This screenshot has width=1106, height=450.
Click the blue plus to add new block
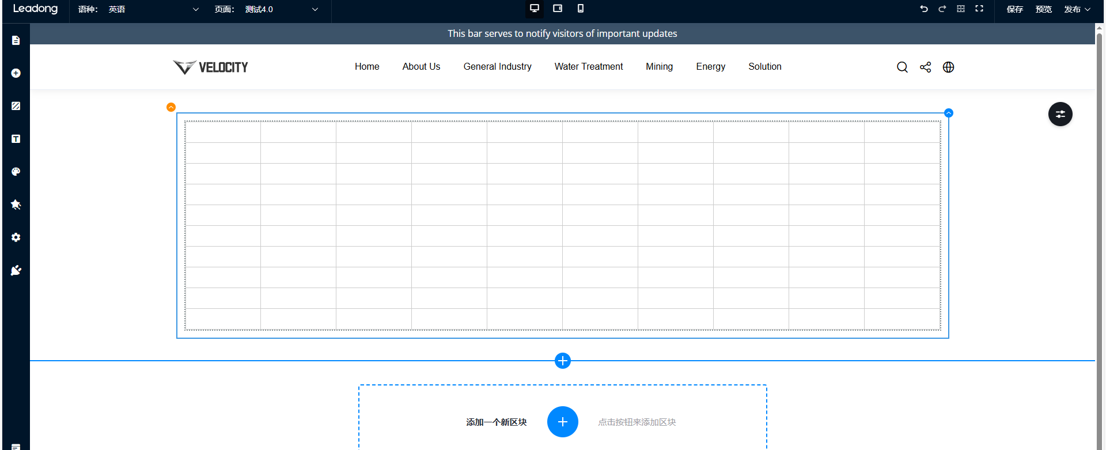pyautogui.click(x=562, y=422)
